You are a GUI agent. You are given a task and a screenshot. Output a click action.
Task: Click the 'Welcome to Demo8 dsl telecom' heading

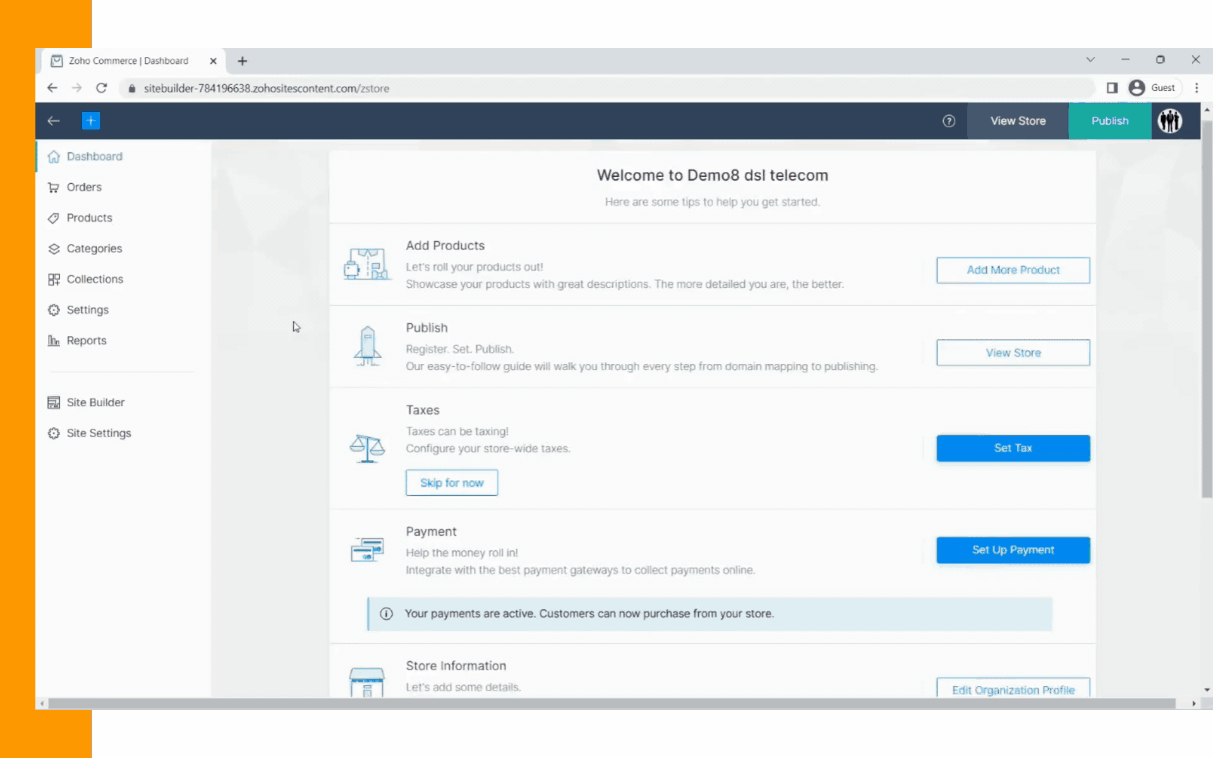pyautogui.click(x=712, y=176)
